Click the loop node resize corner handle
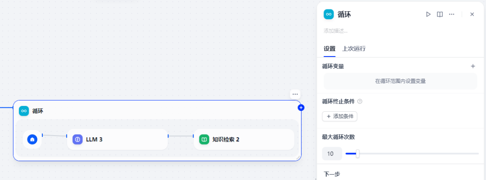The width and height of the screenshot is (486, 180). click(x=298, y=158)
